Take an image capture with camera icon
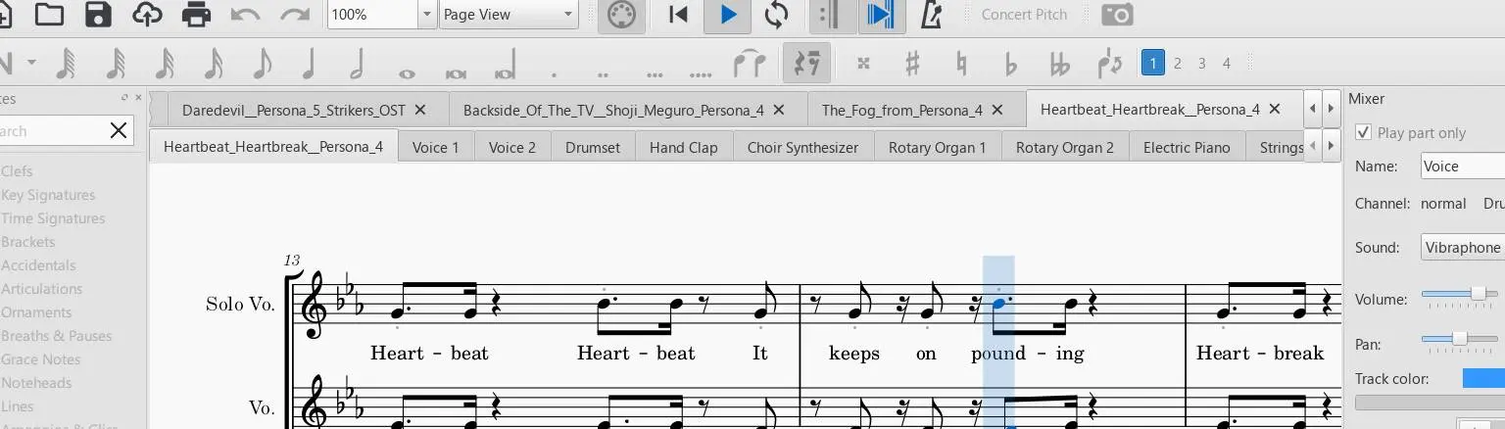1505x429 pixels. point(1118,14)
